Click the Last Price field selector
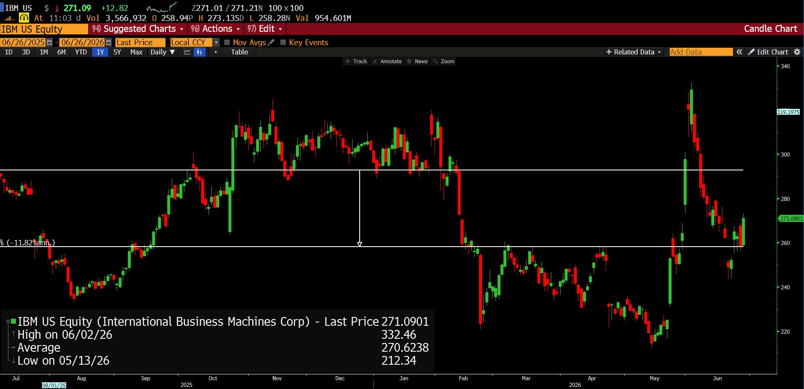 coord(140,42)
